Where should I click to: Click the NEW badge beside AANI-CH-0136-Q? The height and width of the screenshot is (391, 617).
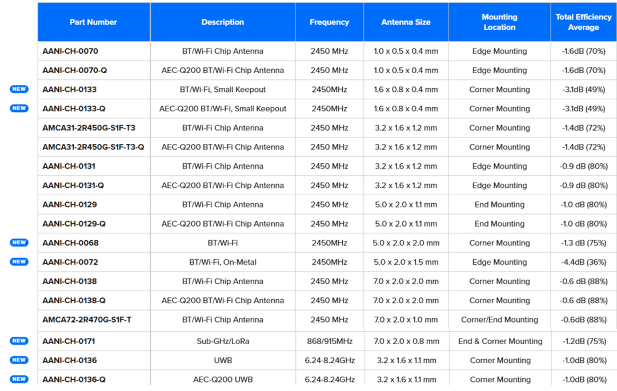point(19,379)
